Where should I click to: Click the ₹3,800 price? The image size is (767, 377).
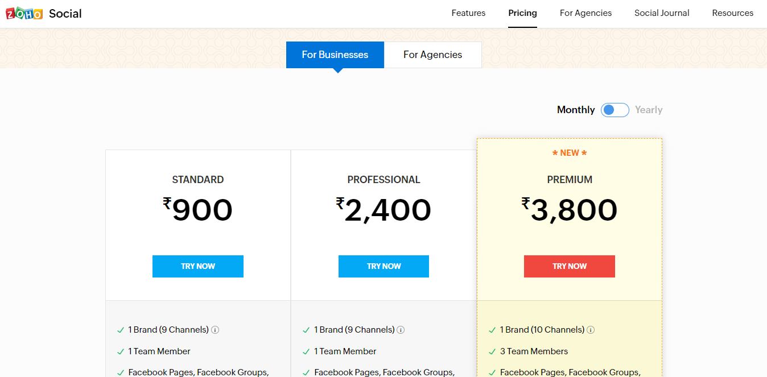[x=570, y=210]
